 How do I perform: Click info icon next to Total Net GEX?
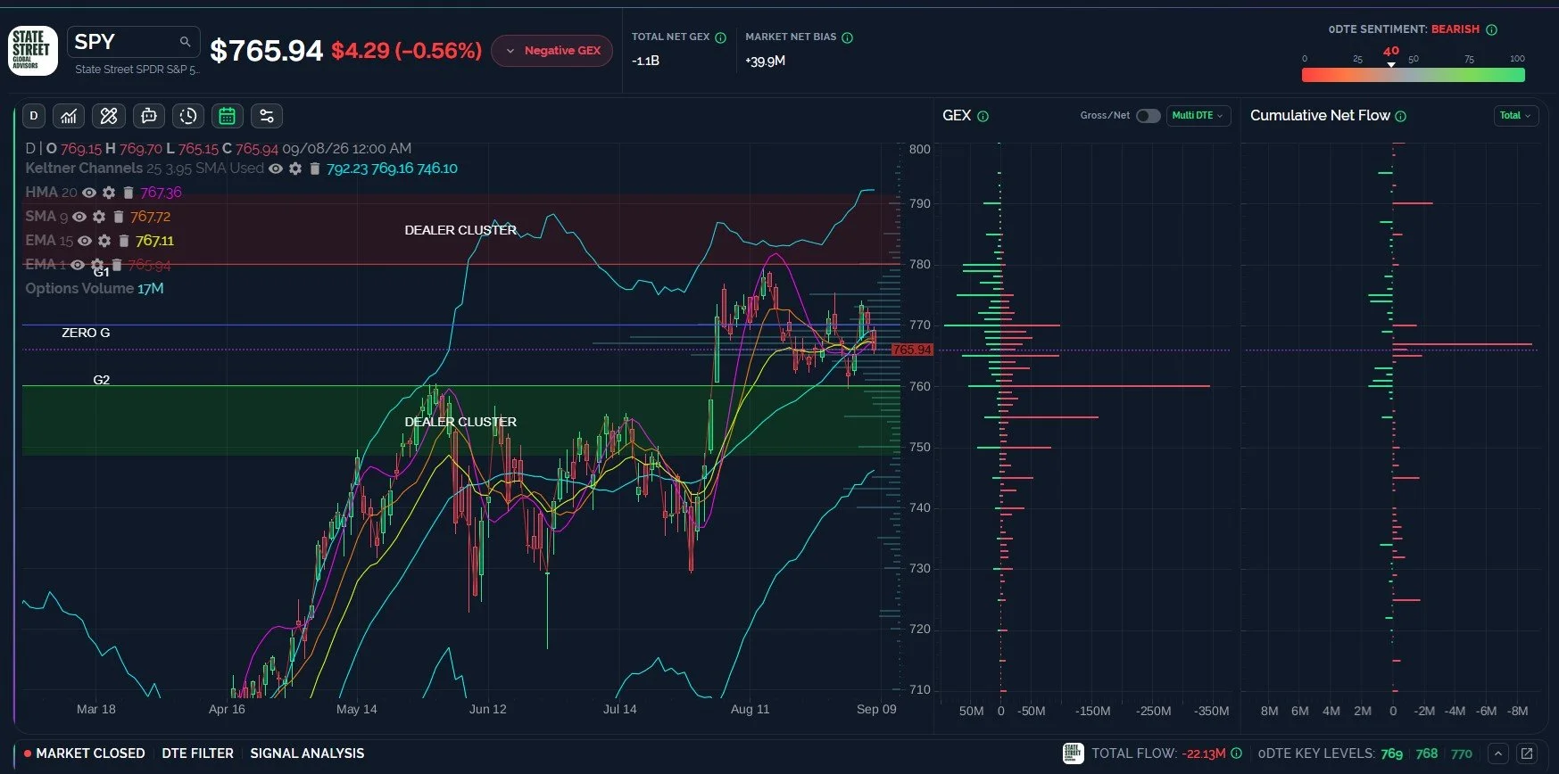[720, 37]
